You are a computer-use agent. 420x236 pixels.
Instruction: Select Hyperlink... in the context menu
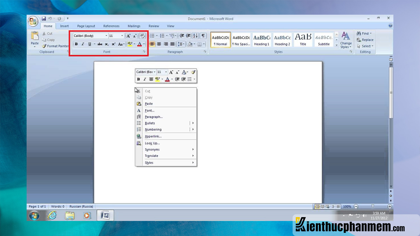click(x=166, y=136)
